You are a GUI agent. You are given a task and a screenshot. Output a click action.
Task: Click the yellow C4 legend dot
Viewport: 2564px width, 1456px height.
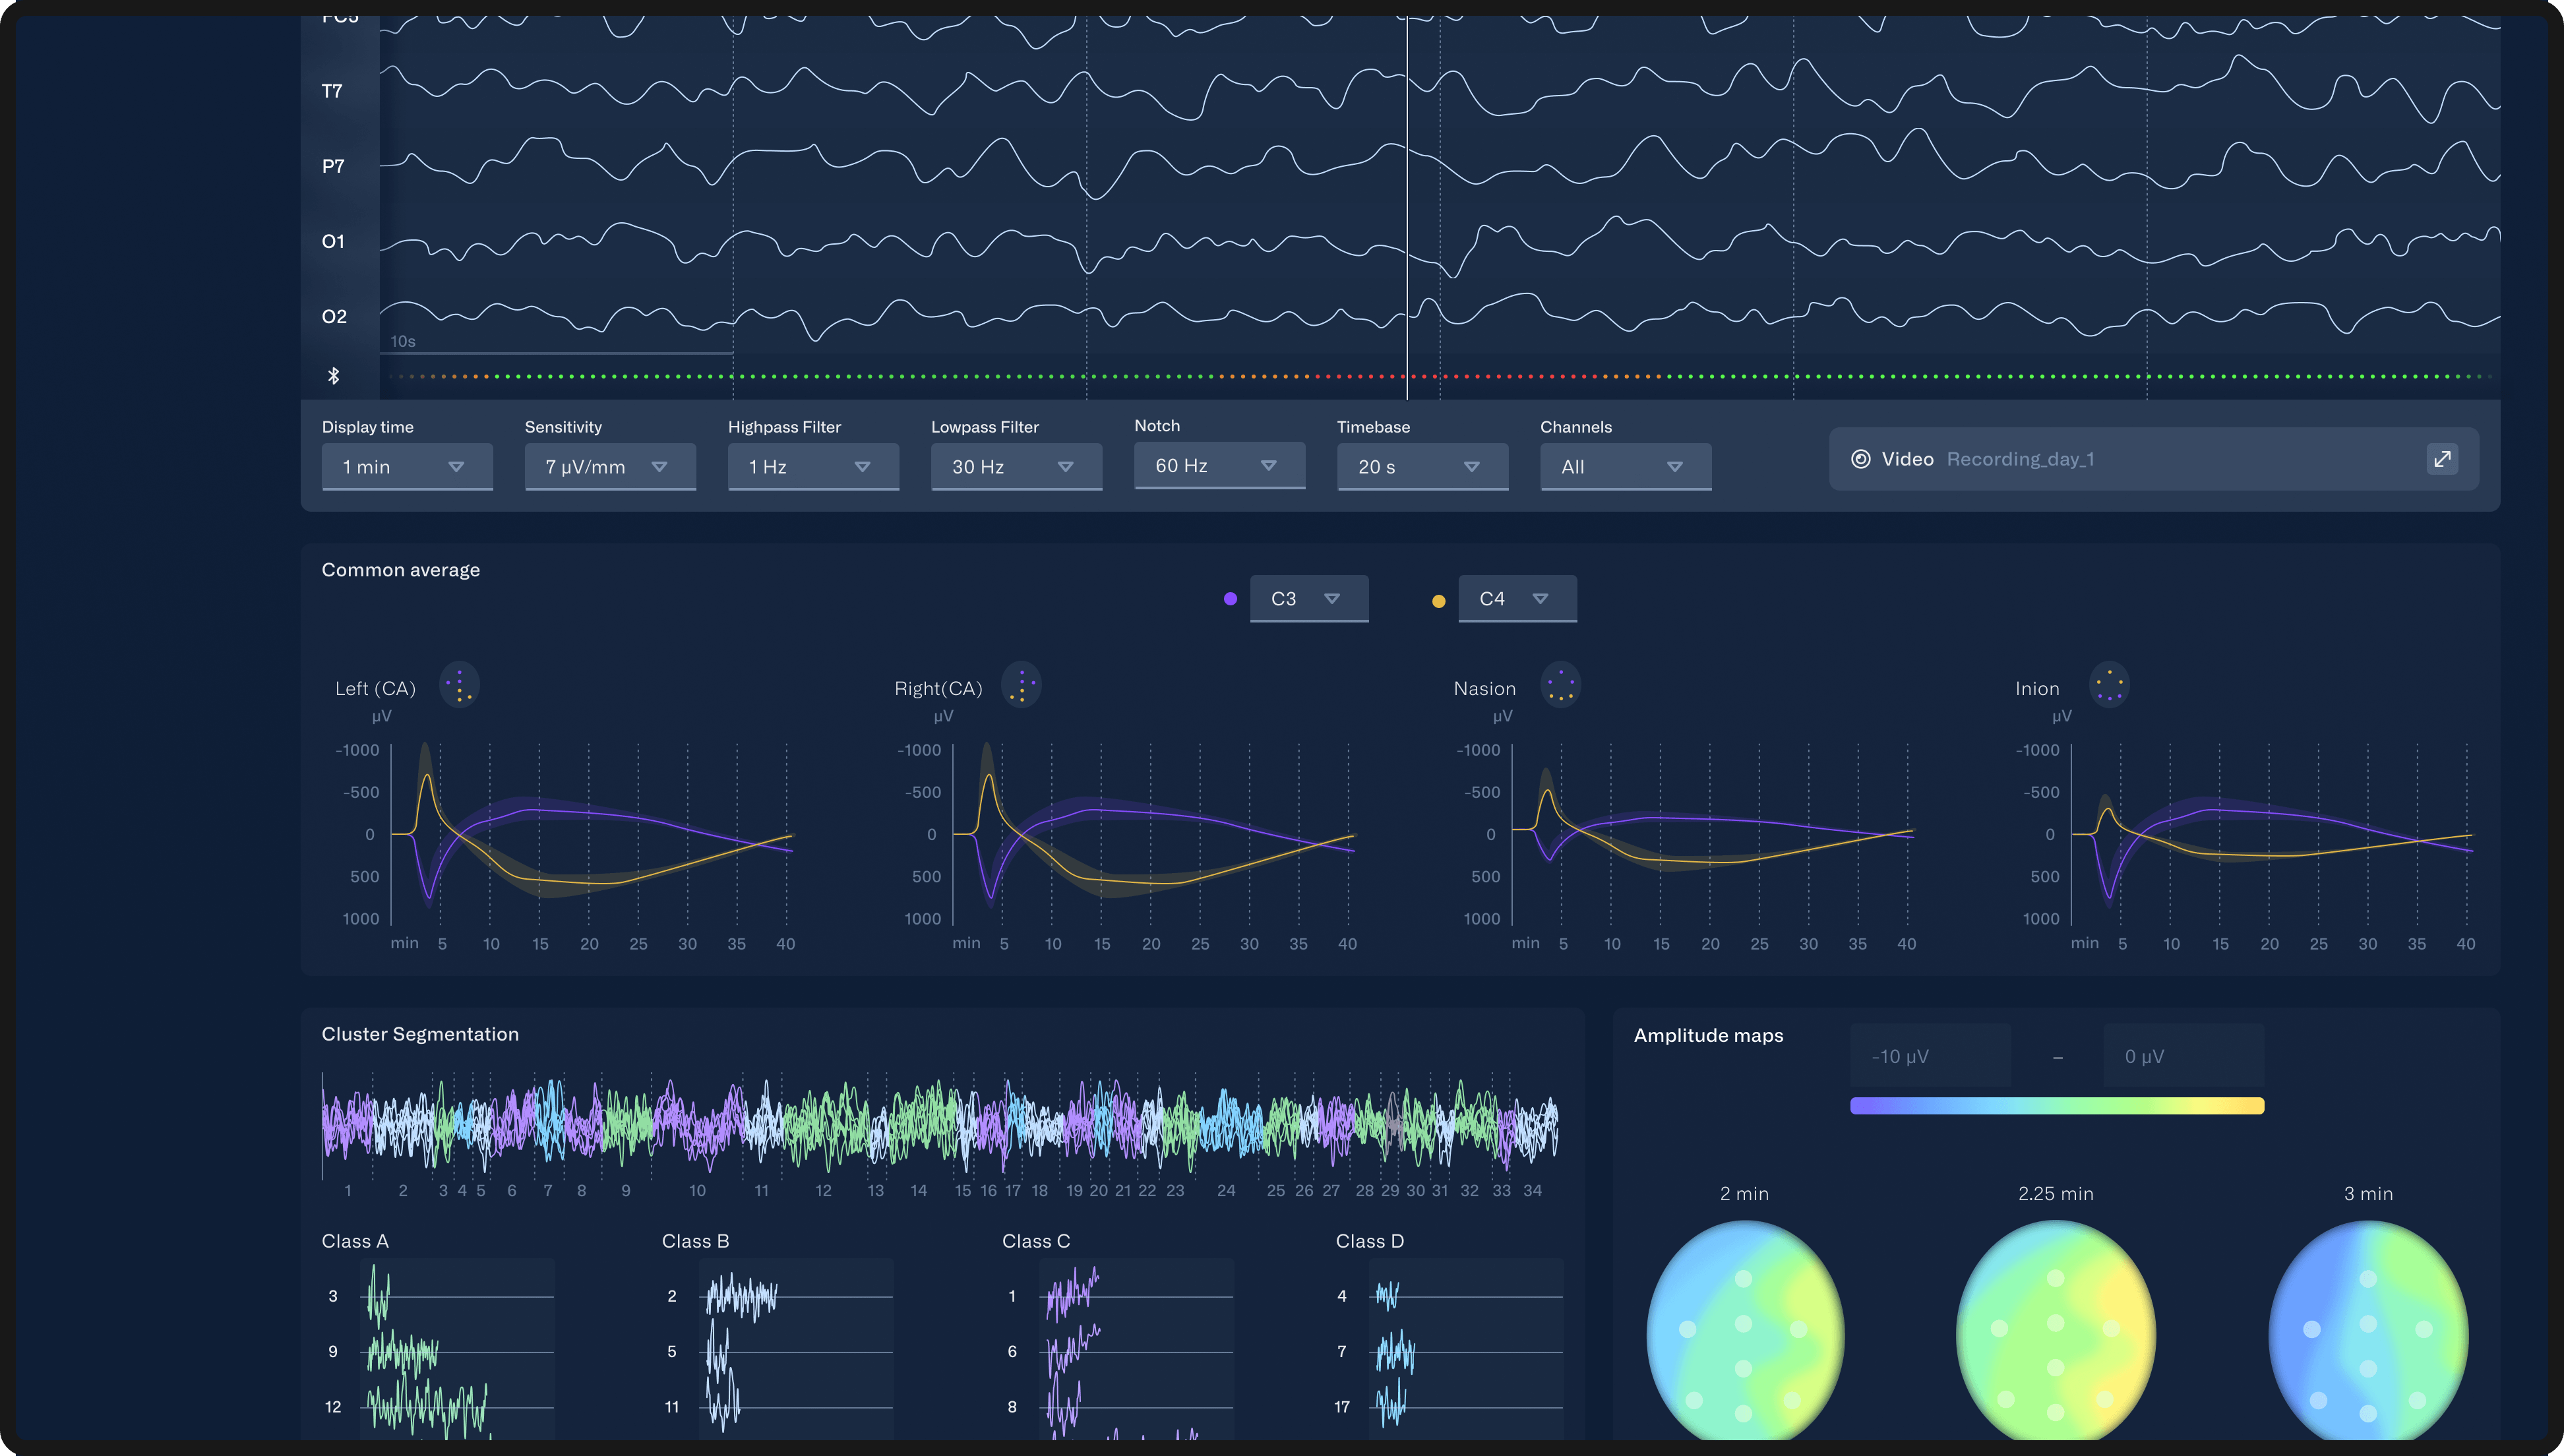pos(1438,601)
